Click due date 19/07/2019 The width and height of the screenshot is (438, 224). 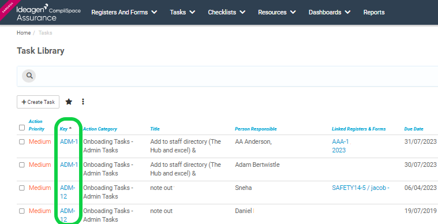point(421,211)
